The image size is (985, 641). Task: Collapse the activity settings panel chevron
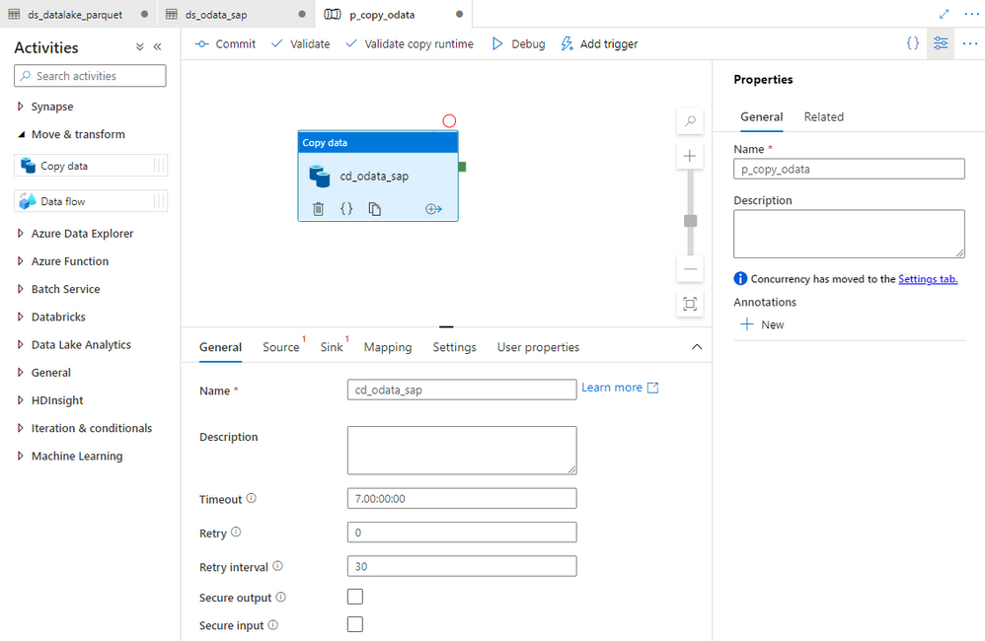click(x=697, y=347)
